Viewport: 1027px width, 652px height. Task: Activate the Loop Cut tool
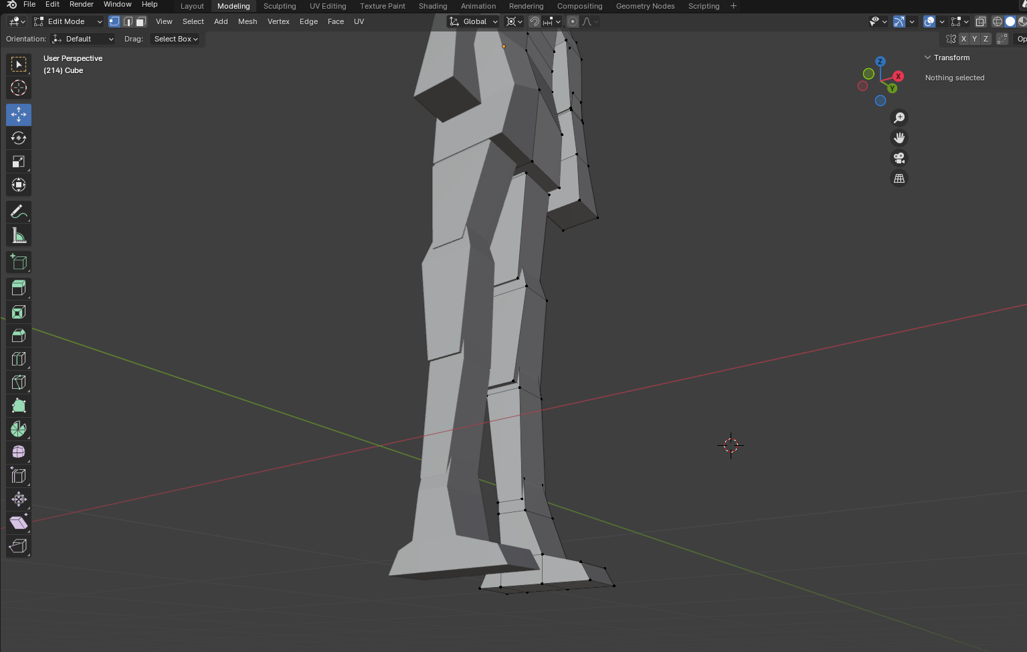click(x=19, y=359)
